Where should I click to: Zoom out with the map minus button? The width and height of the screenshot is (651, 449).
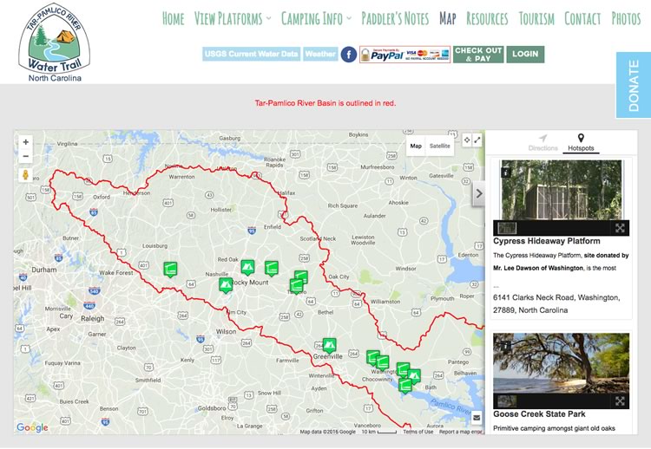pyautogui.click(x=26, y=156)
